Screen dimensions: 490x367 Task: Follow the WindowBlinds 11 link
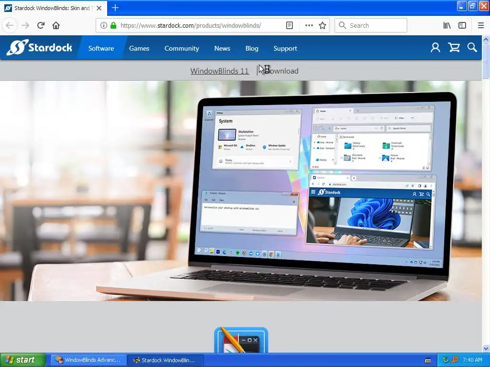click(x=220, y=71)
